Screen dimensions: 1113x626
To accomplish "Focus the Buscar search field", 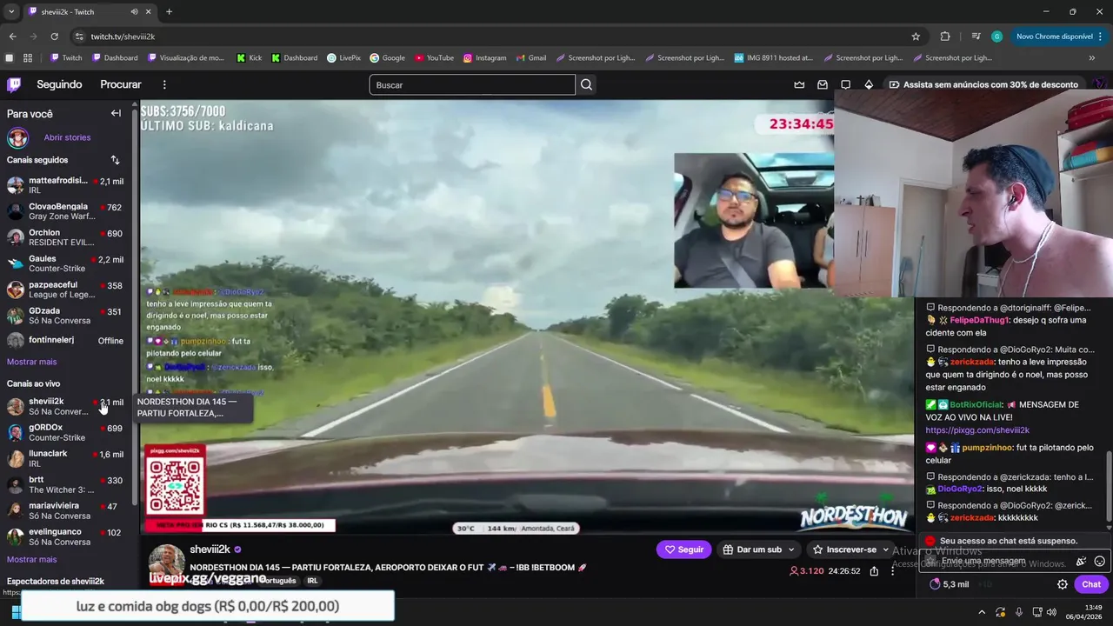I will (472, 84).
